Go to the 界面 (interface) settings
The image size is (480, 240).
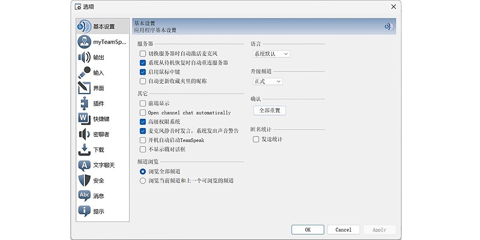pyautogui.click(x=98, y=88)
